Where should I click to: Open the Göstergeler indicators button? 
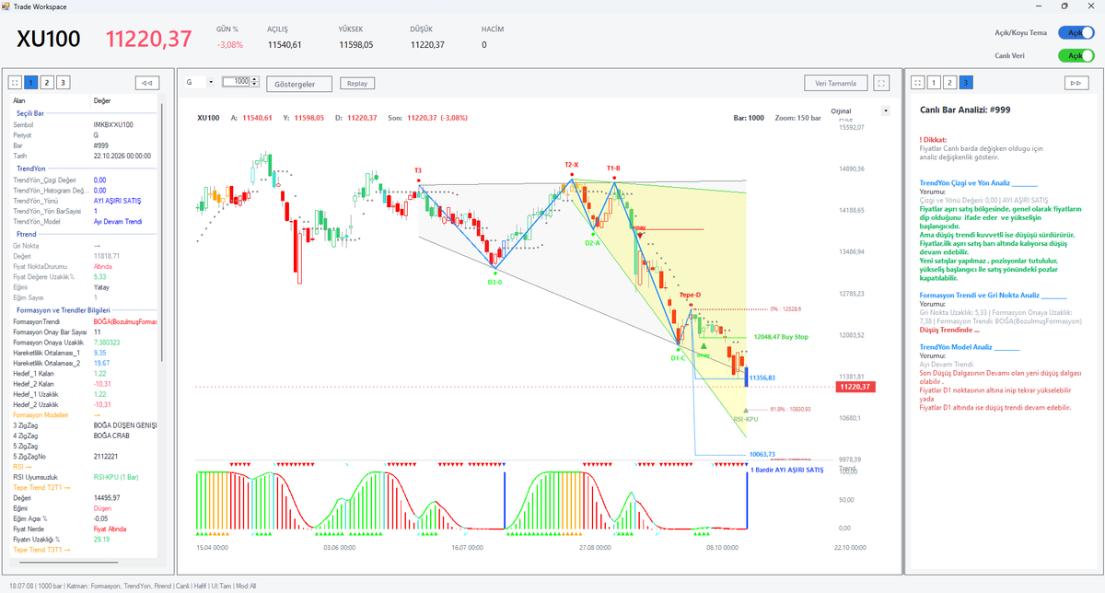point(299,84)
